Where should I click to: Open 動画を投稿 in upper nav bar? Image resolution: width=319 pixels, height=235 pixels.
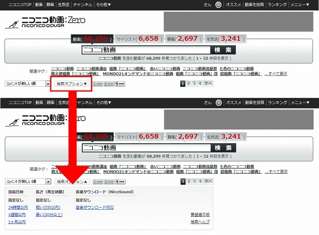[x=254, y=4]
